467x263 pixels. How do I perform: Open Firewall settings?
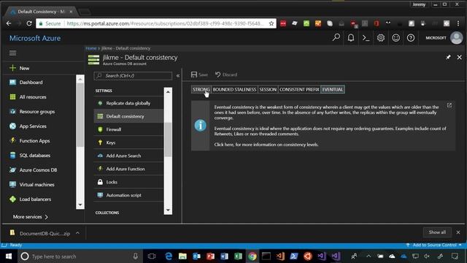pos(128,129)
